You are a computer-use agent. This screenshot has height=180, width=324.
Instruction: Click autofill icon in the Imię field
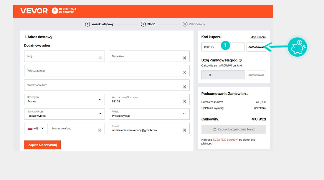[100, 58]
